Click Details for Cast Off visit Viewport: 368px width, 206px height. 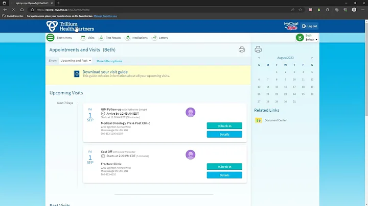pos(224,175)
